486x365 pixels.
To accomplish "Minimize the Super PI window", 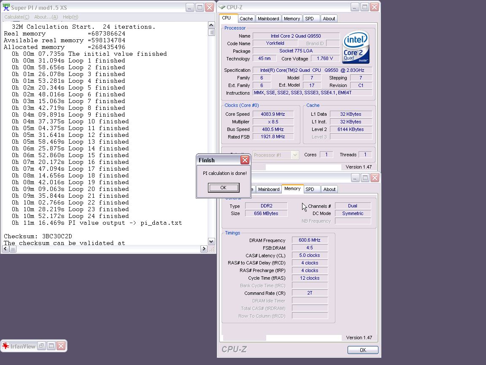I will click(x=190, y=8).
